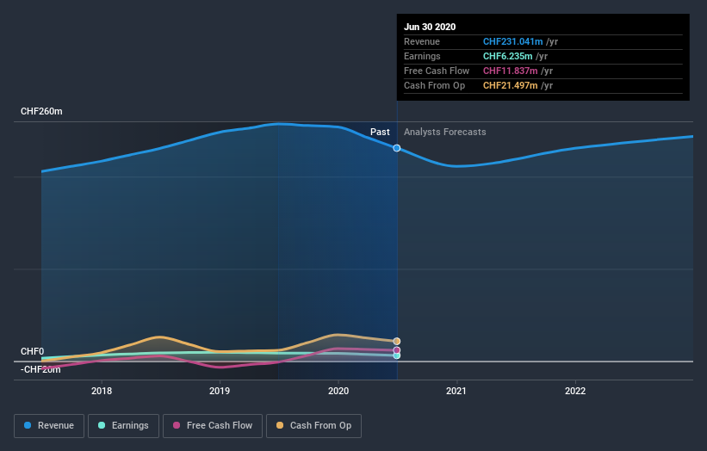Click the Analysts Forecasts label
This screenshot has height=451, width=707.
[445, 132]
